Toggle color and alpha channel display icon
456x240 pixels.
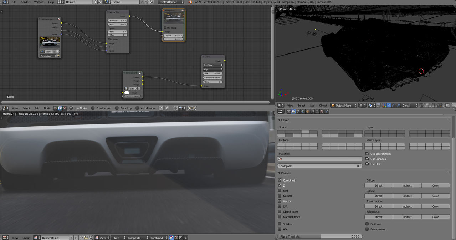(171, 238)
